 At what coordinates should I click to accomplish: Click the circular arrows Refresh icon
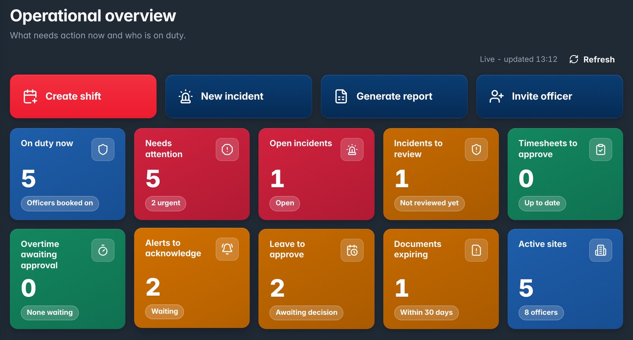(x=574, y=59)
